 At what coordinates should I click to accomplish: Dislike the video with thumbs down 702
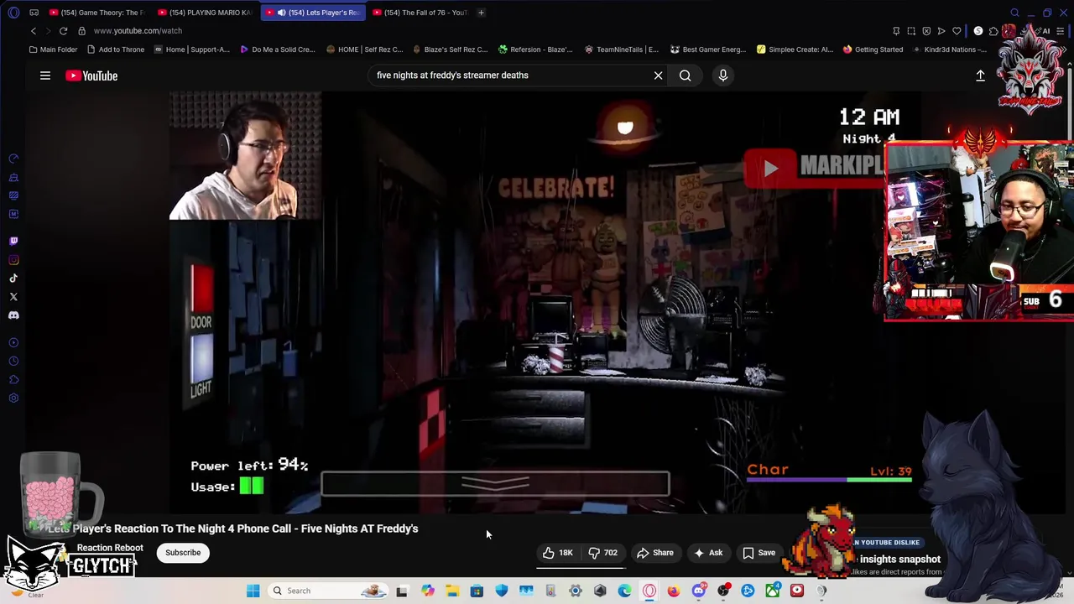[x=603, y=553]
